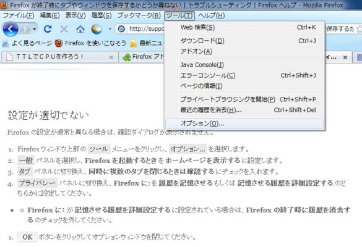Click the bookmark star icon in the address bar
This screenshot has height=247, width=362.
point(359,29)
